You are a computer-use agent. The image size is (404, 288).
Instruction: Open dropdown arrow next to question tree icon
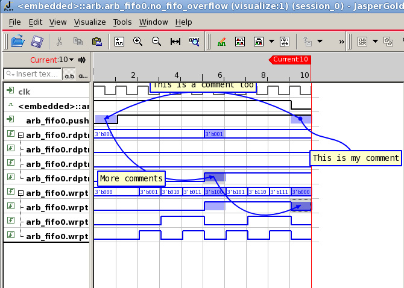pos(320,41)
